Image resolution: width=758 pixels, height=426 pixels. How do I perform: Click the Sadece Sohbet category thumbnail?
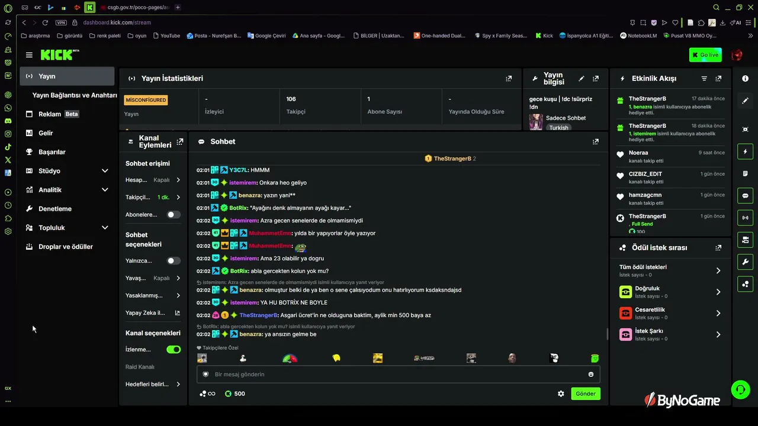coord(536,122)
